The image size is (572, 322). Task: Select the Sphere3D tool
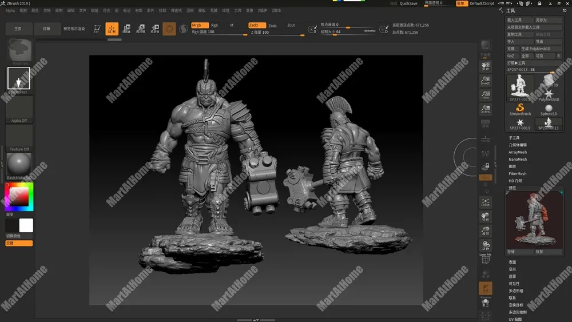549,110
